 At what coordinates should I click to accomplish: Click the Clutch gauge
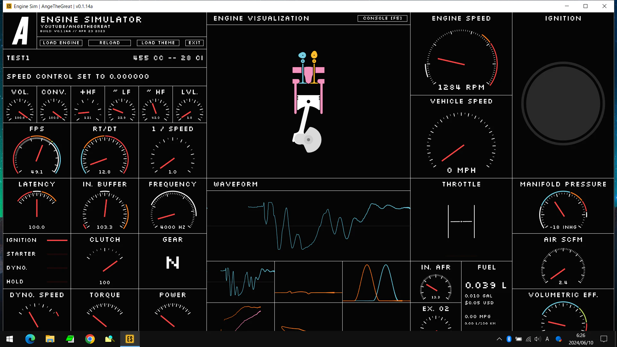coord(105,261)
